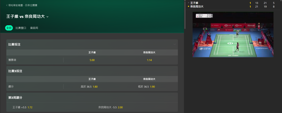Click the live badminton video stream
This screenshot has width=282, height=113.
(x=233, y=35)
